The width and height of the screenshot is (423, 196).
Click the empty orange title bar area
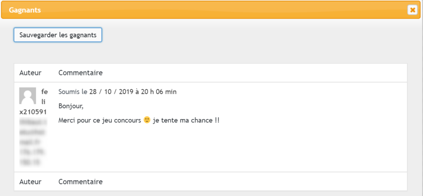click(x=224, y=10)
